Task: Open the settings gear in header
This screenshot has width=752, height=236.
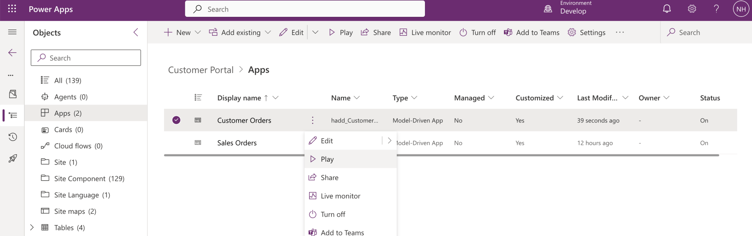Action: (692, 9)
